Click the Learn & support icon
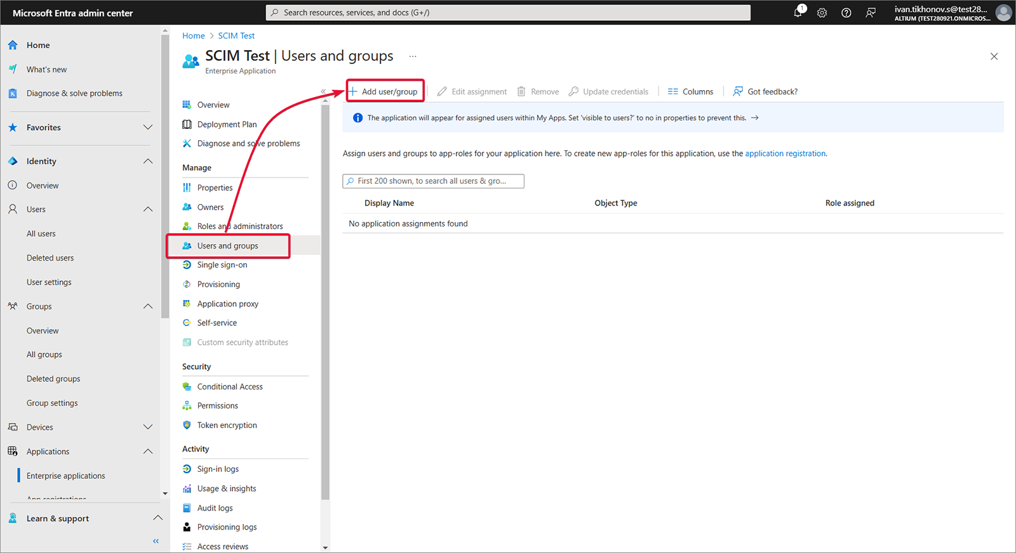The width and height of the screenshot is (1016, 553). (x=13, y=518)
